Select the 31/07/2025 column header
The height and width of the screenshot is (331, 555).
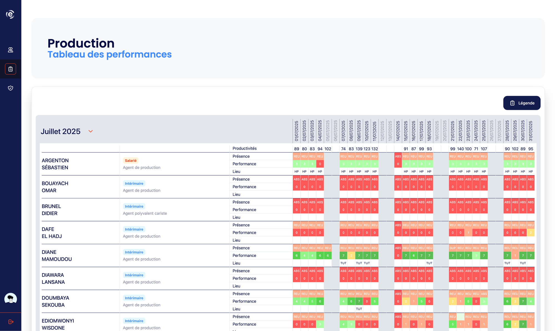coord(531,131)
